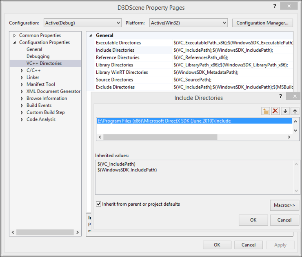
Task: Click the red X delete line icon
Action: point(275,111)
